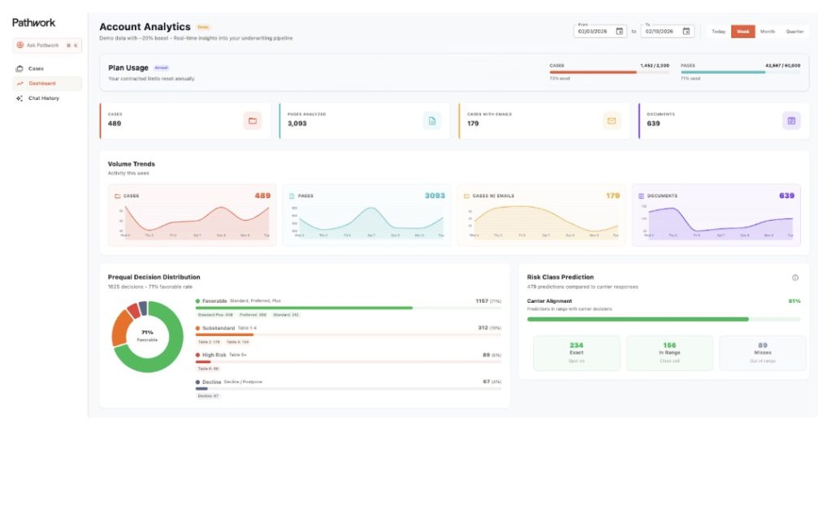The height and width of the screenshot is (518, 832).
Task: Click the Exact predictions tile showing 234
Action: click(576, 352)
